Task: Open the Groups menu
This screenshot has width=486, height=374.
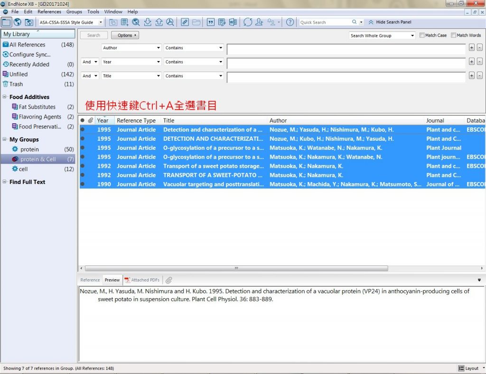Action: pyautogui.click(x=74, y=11)
